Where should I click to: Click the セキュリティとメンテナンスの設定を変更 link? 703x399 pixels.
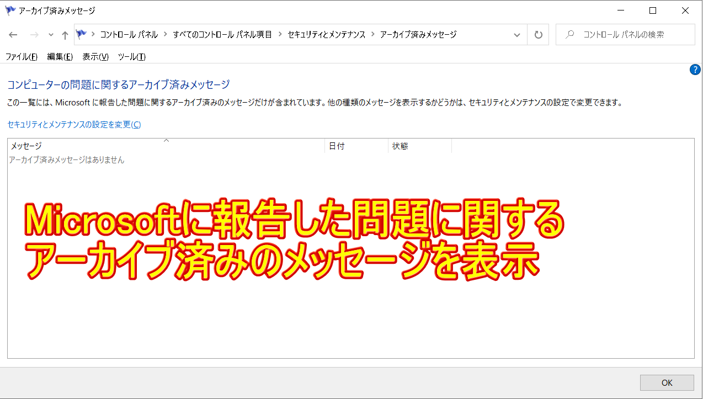[x=73, y=124]
